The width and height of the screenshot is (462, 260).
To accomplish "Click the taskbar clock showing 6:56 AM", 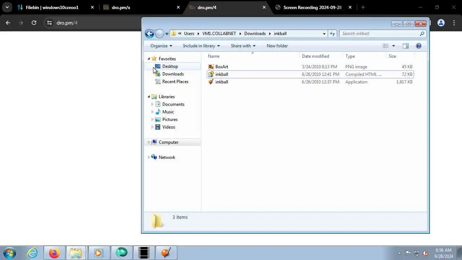I will pyautogui.click(x=444, y=253).
